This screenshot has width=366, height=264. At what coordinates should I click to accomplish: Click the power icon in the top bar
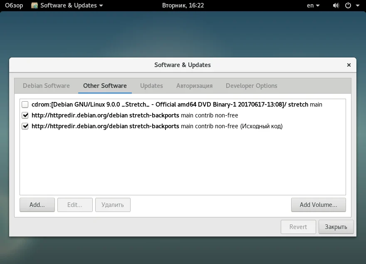[348, 5]
